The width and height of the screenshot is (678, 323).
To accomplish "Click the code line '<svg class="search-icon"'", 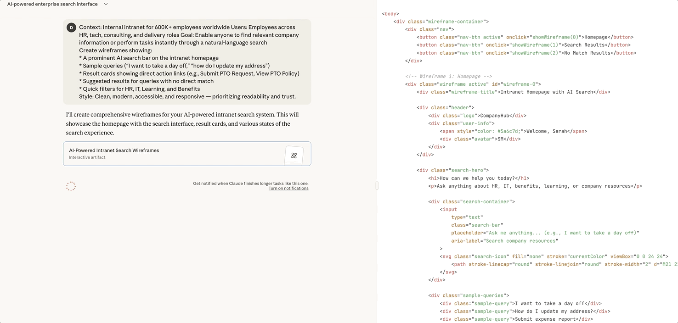I will pos(554,256).
